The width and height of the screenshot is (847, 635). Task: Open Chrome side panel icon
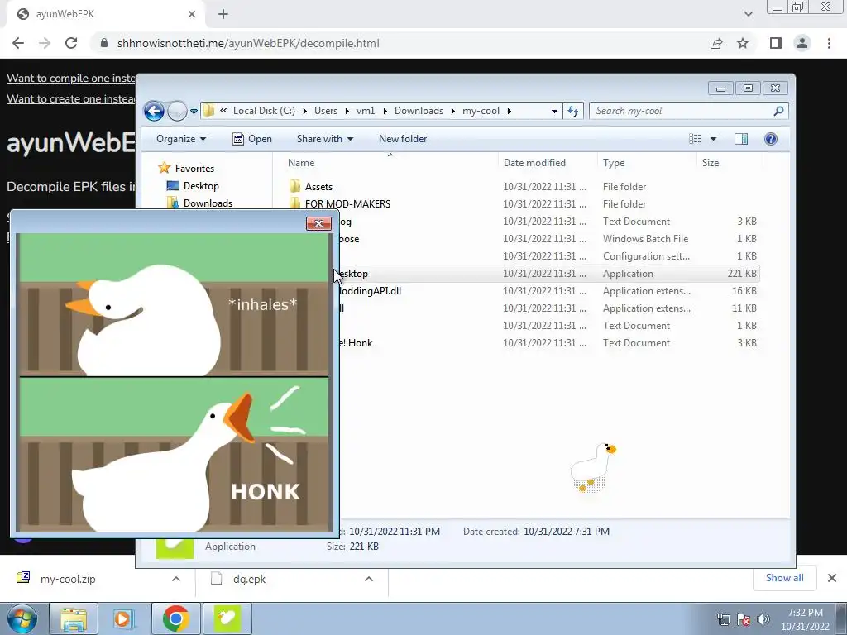[776, 43]
